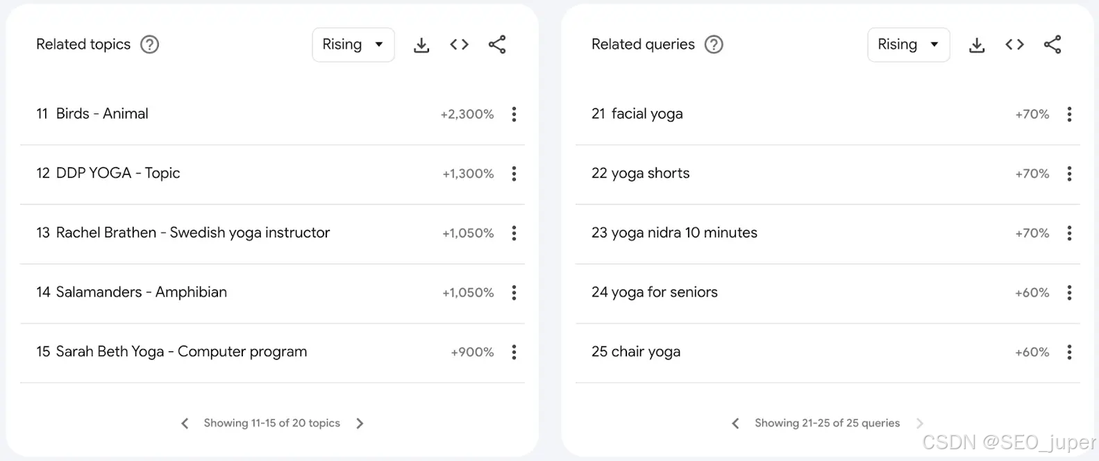Viewport: 1099px width, 461px height.
Task: Download the Related queries data
Action: (x=977, y=45)
